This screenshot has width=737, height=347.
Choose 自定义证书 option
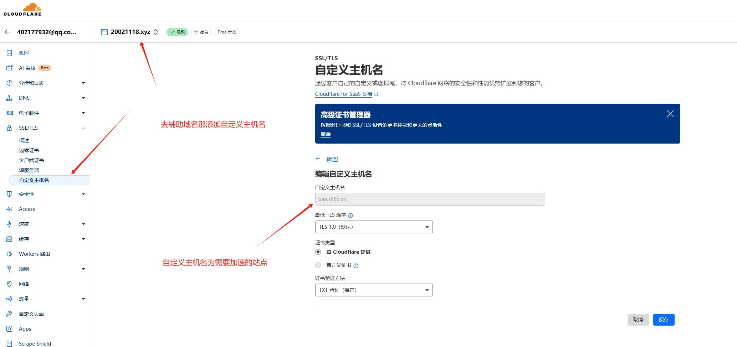318,265
